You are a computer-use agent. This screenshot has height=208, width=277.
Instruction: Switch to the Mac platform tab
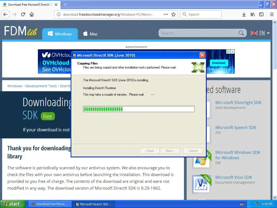click(90, 34)
